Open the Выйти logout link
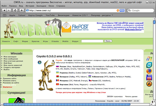156x106 pixels. tap(6, 70)
